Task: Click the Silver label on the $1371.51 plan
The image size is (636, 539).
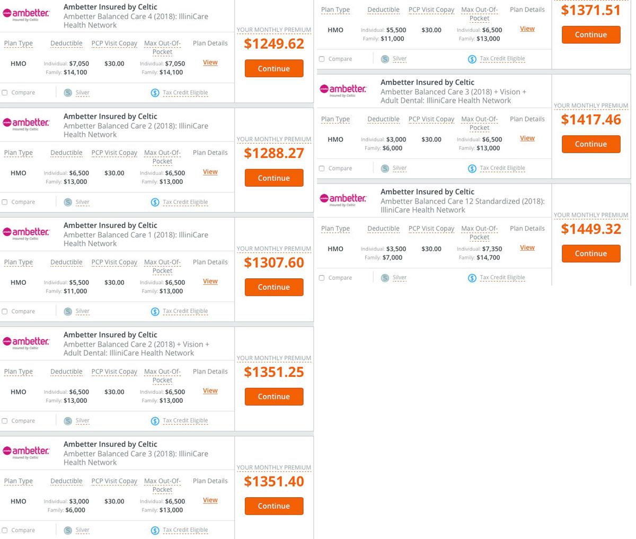Action: click(400, 59)
